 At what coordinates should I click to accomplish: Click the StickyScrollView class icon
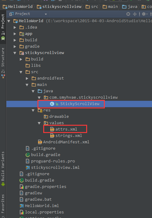coord(52,104)
